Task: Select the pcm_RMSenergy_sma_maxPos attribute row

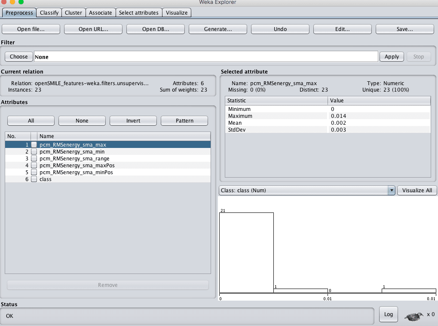Action: pyautogui.click(x=108, y=165)
